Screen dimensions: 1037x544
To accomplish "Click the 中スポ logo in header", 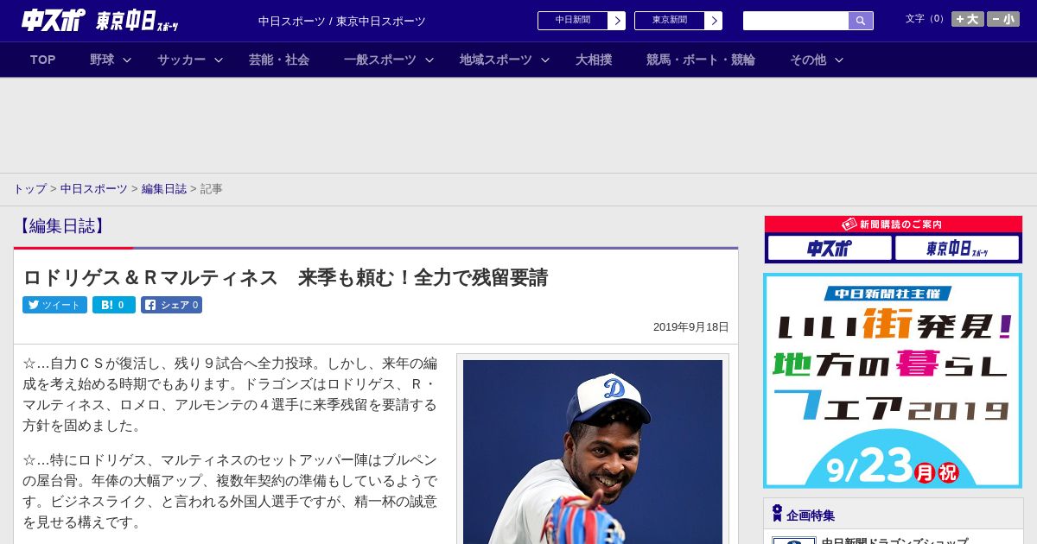I will tap(54, 20).
